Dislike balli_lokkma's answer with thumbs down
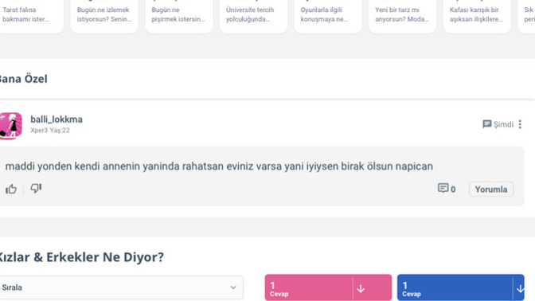Viewport: 535px width, 301px height. (36, 188)
